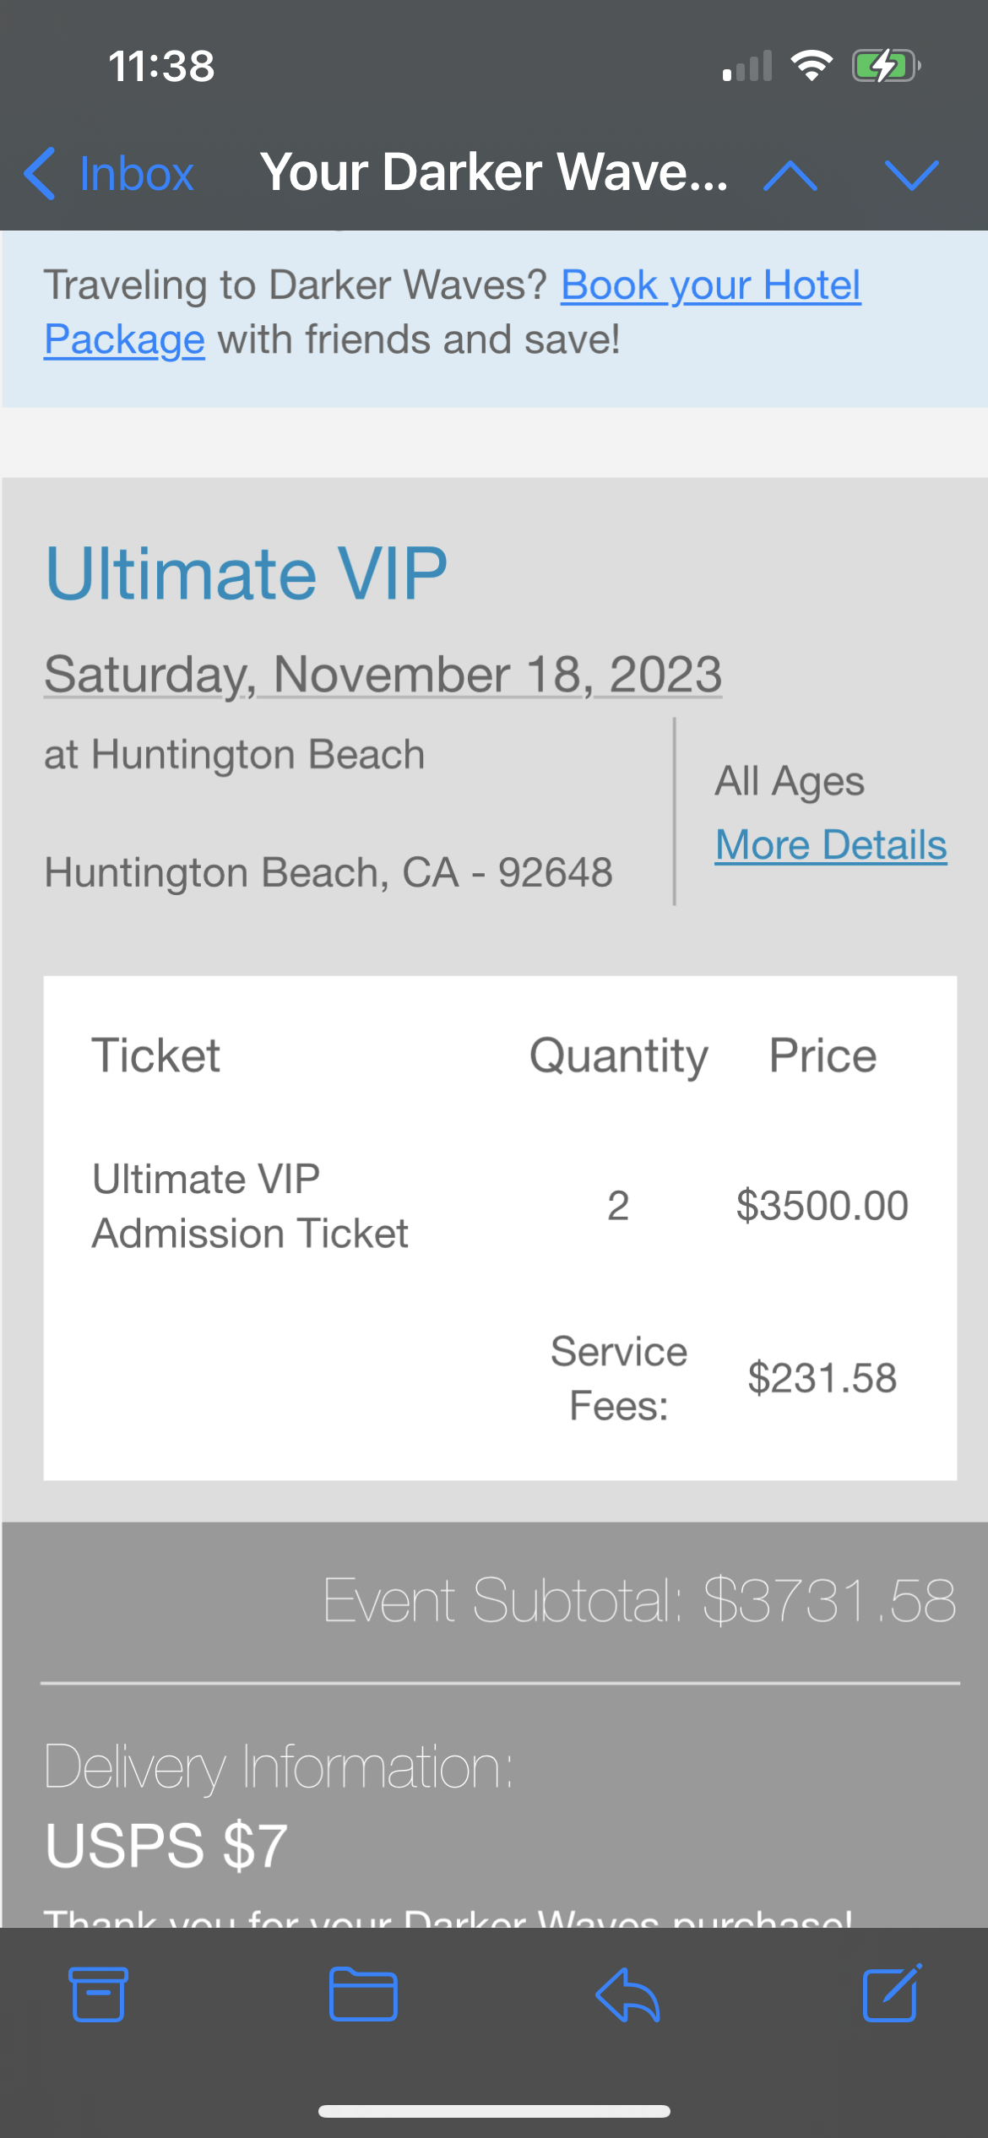Tap the Saturday, November 18, 2023 date
Screen dimensions: 988x2138
point(383,674)
